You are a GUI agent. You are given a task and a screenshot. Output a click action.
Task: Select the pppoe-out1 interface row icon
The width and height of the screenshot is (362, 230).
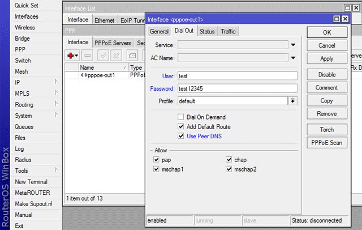coord(83,75)
